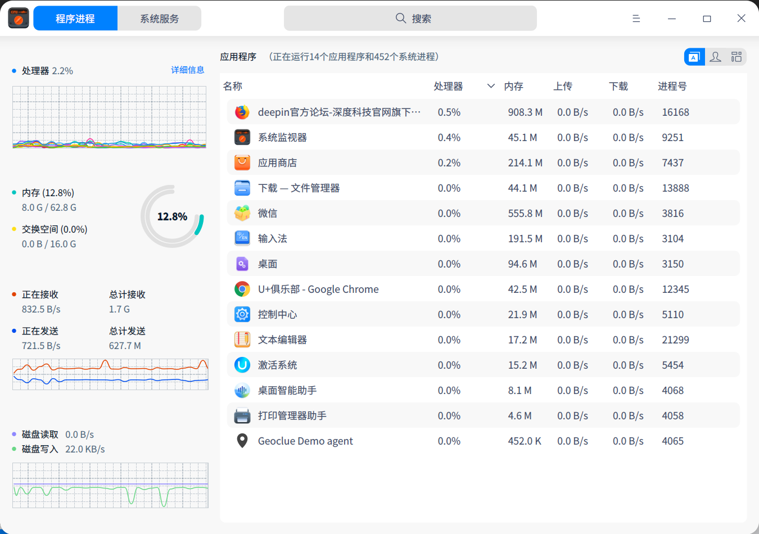Click the location pin beside Geoclue Demo agent
The image size is (759, 534).
click(242, 441)
